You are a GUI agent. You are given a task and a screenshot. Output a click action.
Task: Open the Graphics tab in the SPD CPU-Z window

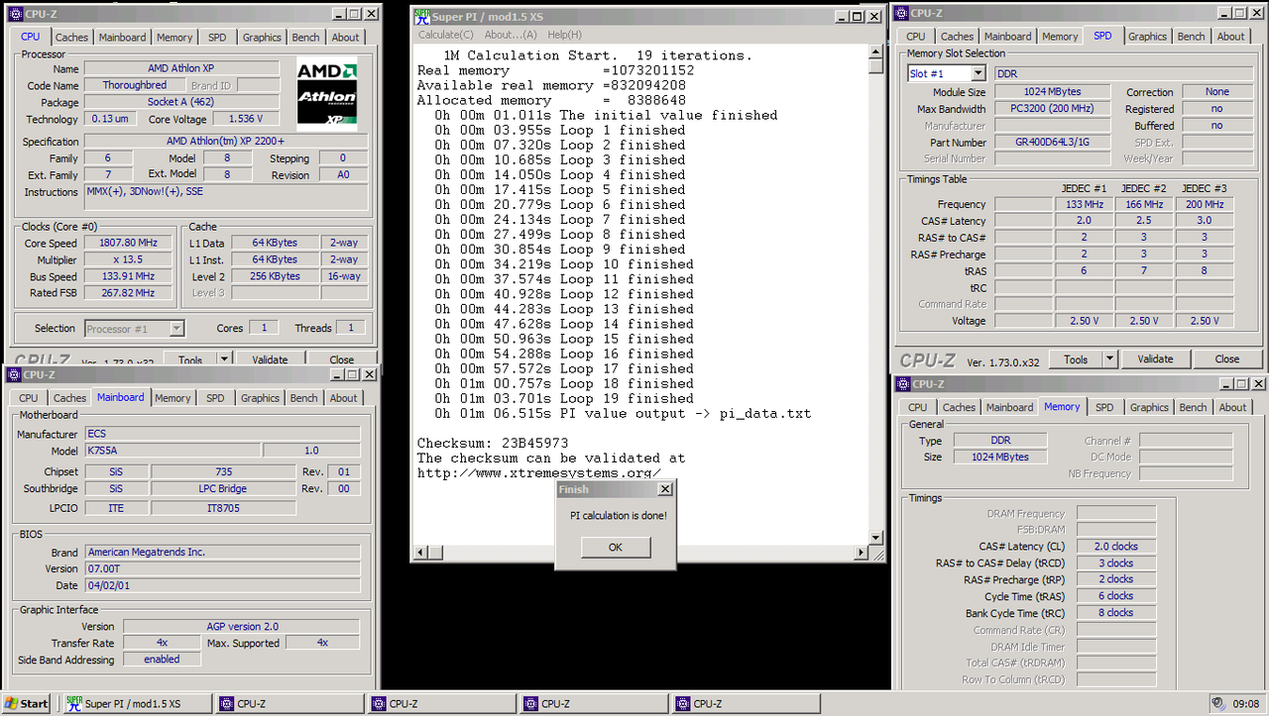click(x=1147, y=37)
